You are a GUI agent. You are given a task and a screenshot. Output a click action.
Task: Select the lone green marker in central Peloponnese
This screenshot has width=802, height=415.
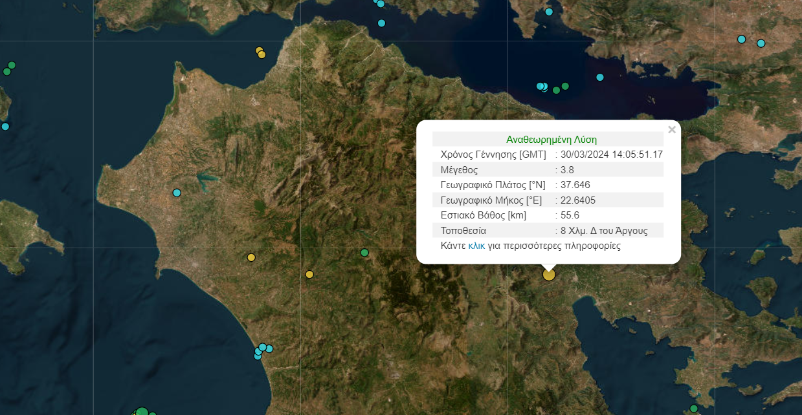click(x=364, y=252)
